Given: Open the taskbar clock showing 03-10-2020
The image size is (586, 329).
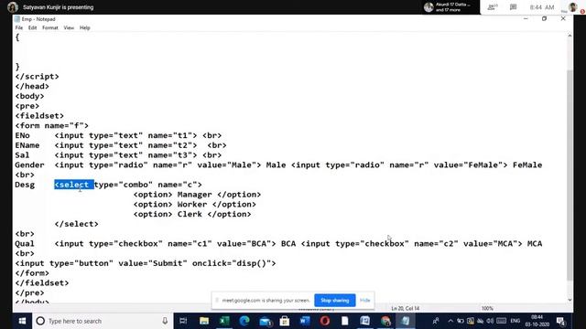Looking at the screenshot, I should pyautogui.click(x=537, y=321).
